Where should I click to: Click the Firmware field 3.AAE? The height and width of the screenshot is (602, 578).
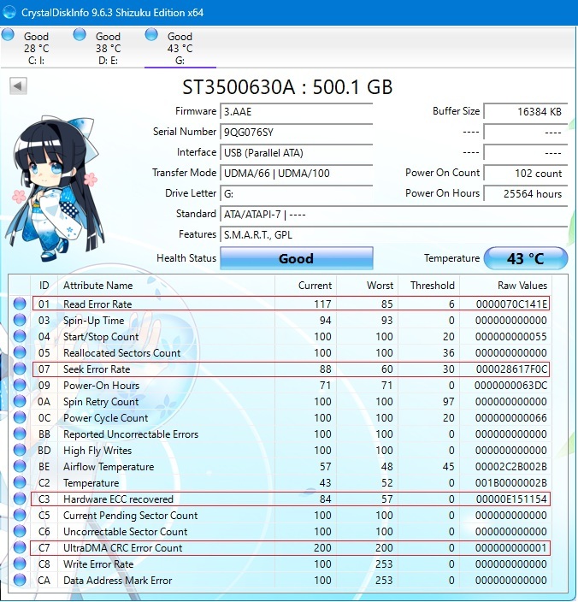[297, 112]
